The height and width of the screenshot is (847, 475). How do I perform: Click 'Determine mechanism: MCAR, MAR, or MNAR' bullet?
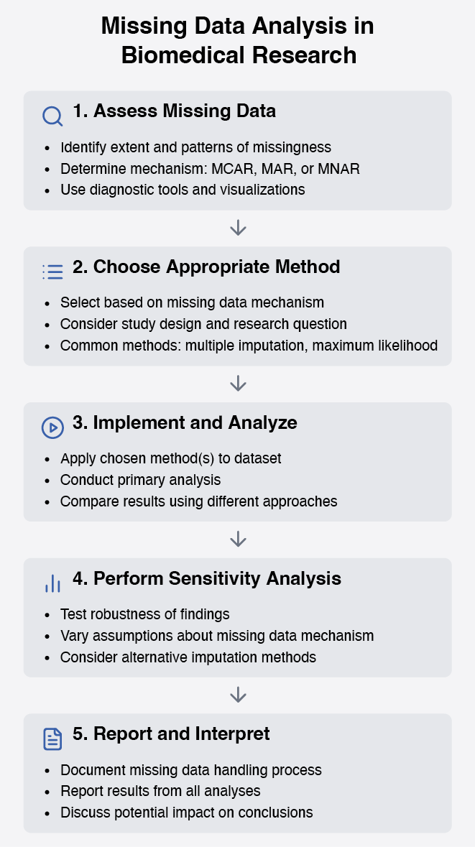tap(210, 169)
